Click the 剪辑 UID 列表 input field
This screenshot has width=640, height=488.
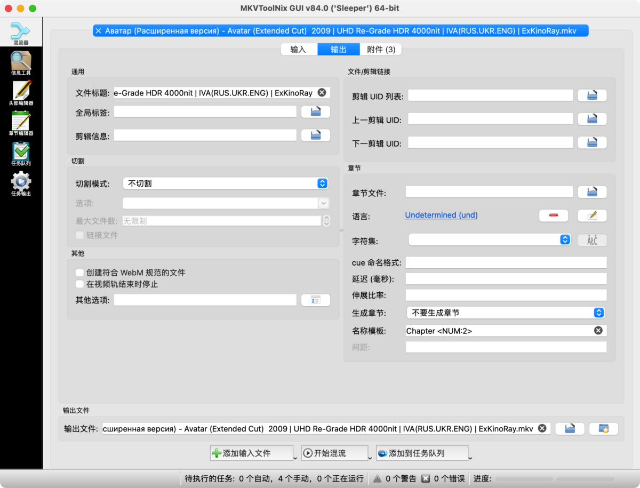pos(491,95)
